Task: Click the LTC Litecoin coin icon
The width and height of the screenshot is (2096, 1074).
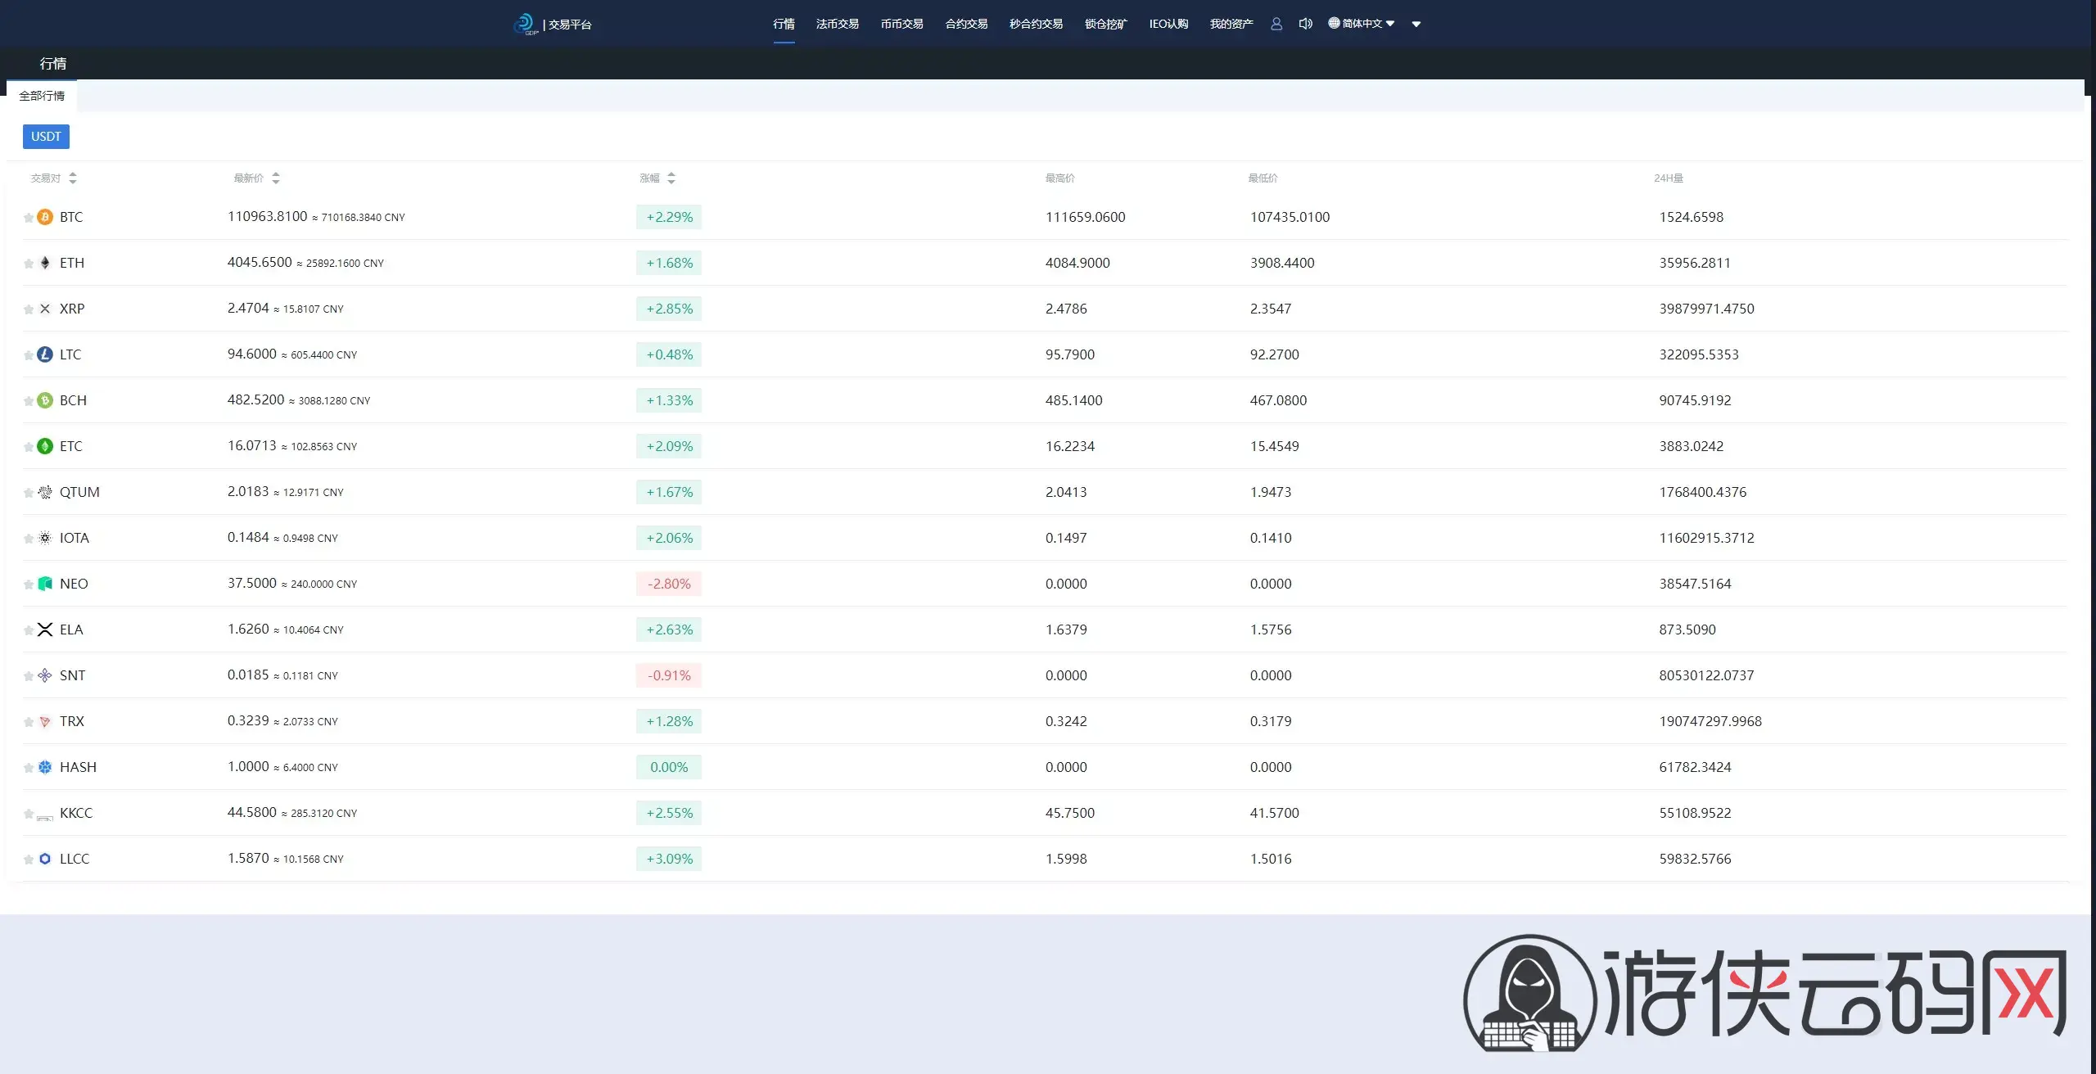Action: 45,354
